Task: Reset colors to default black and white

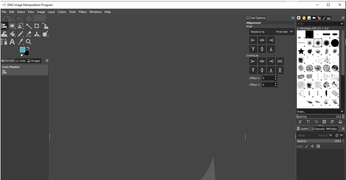Action: [x=21, y=54]
